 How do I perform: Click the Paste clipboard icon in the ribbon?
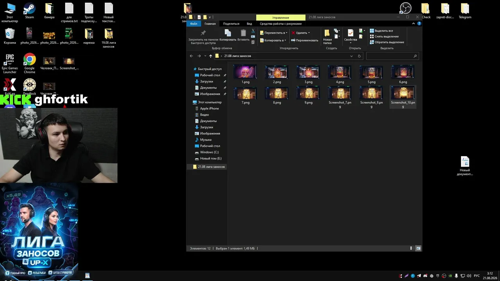pyautogui.click(x=243, y=33)
